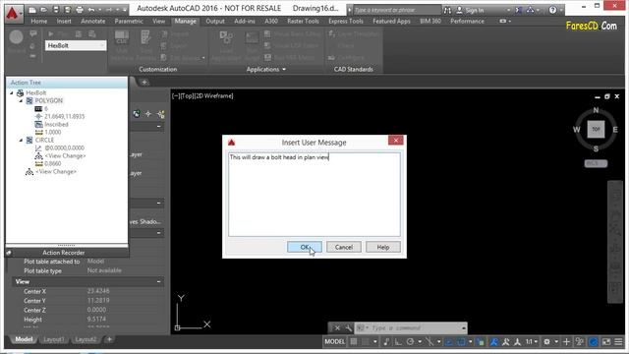Select the last View Change entry in tree
Viewport: 629px width, 354px height.
56,172
